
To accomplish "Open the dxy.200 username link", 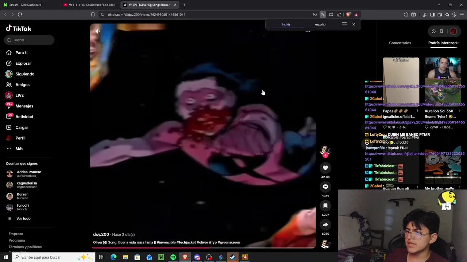I will tap(101, 234).
